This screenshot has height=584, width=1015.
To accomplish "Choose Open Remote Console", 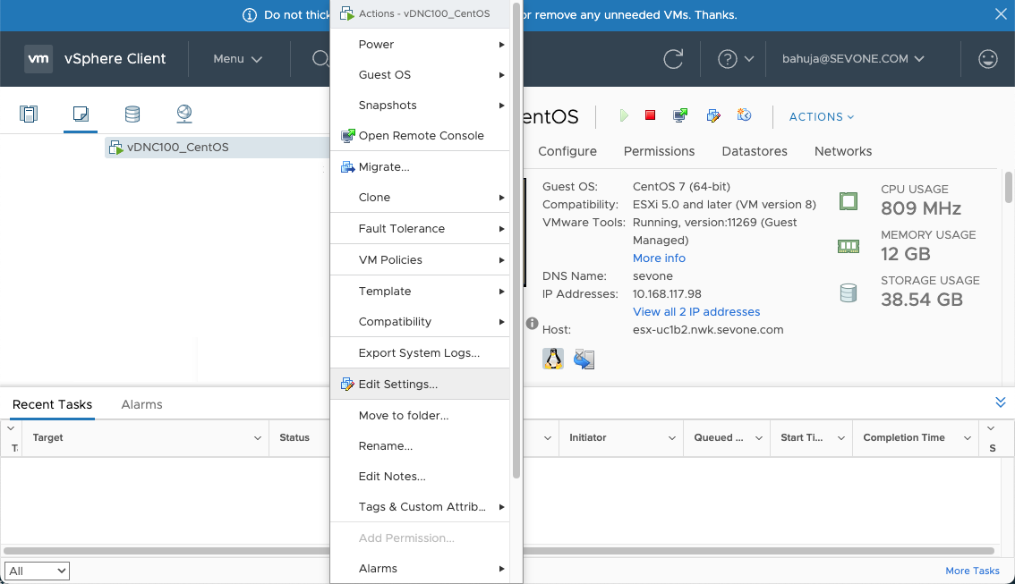I will [x=420, y=135].
